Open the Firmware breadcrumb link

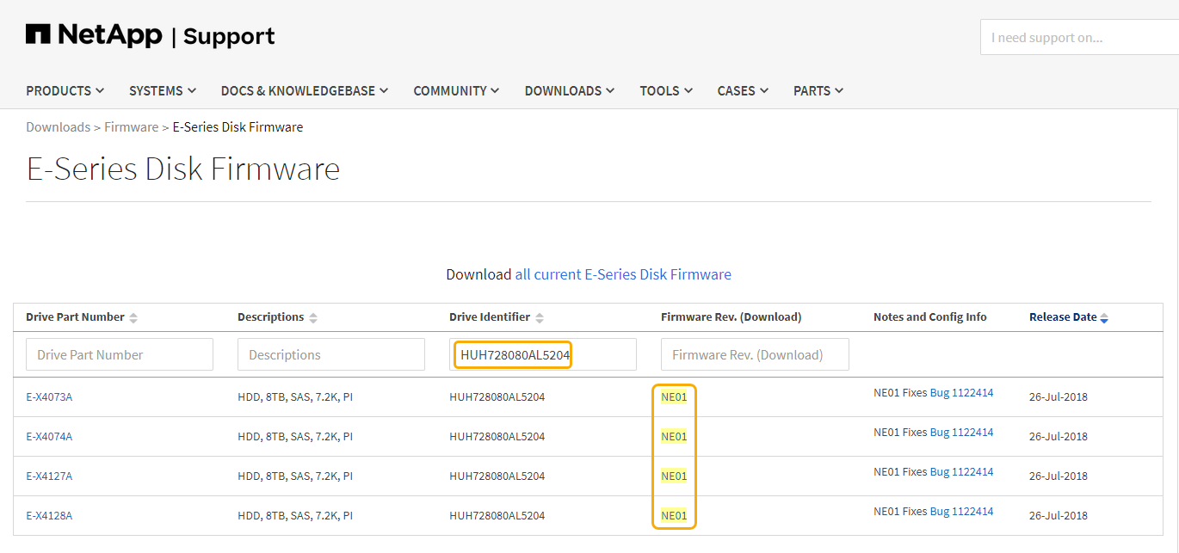(131, 126)
